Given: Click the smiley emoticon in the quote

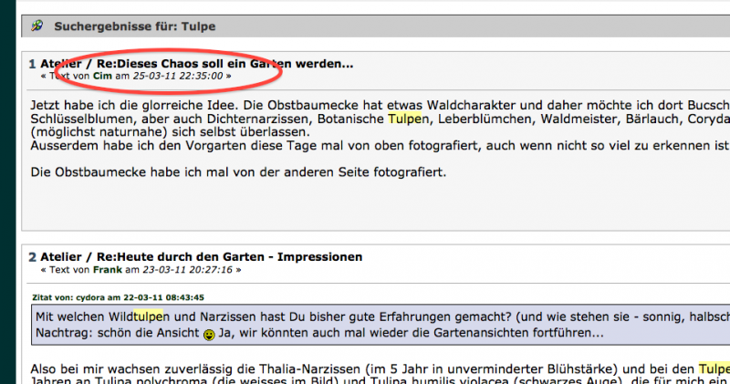Looking at the screenshot, I should [209, 334].
